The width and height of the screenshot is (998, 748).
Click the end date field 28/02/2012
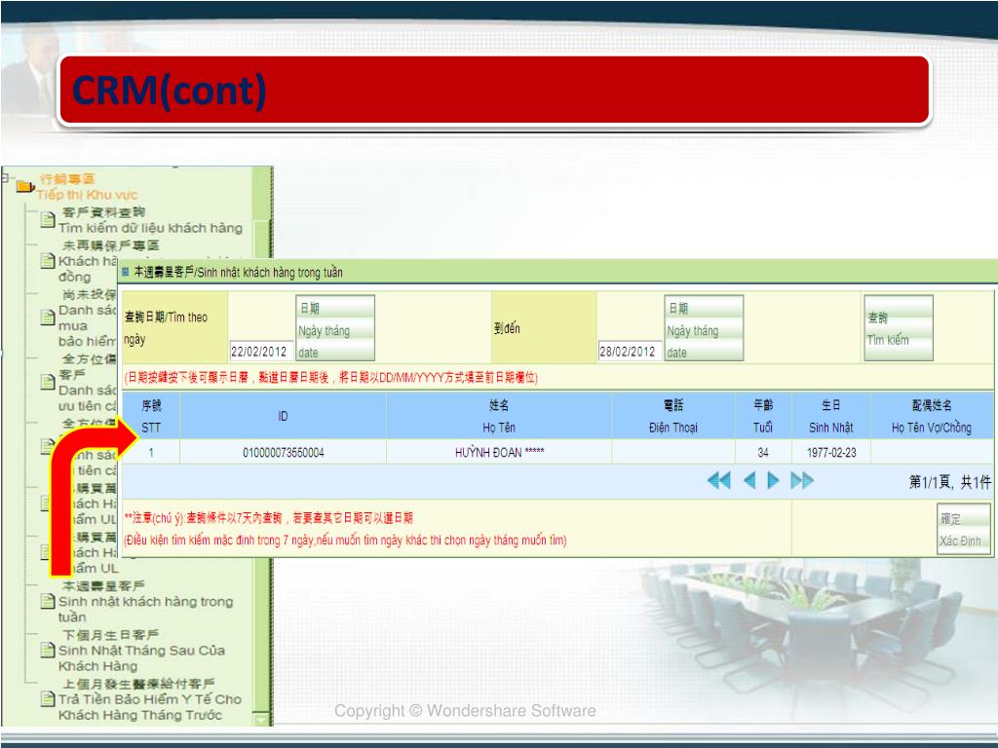[631, 351]
